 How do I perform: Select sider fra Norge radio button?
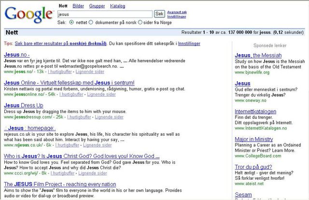(140, 22)
